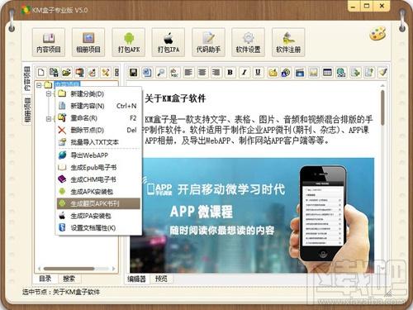The image size is (413, 310).
Task: Click the tree scrollbar right arrow
Action: tap(113, 269)
